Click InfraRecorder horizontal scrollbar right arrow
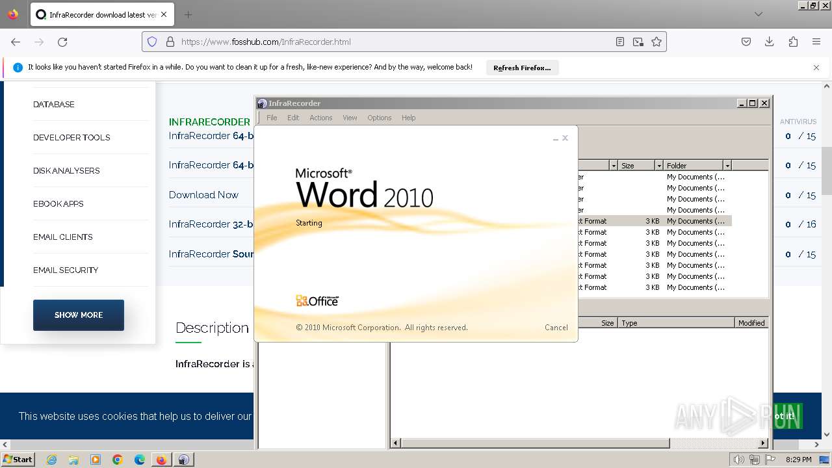 point(763,443)
